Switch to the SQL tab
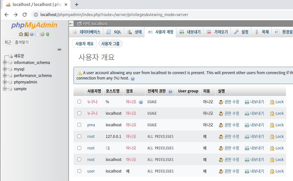The width and height of the screenshot is (293, 181). point(114,32)
